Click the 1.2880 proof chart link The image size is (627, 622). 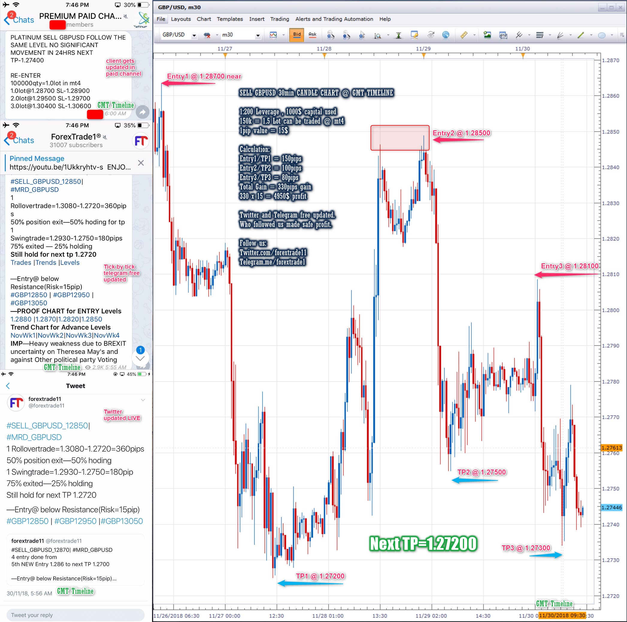21,319
